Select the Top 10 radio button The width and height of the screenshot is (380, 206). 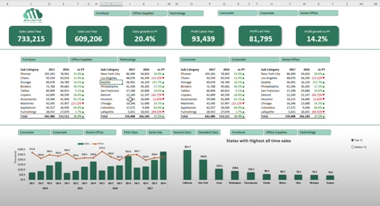tap(353, 140)
